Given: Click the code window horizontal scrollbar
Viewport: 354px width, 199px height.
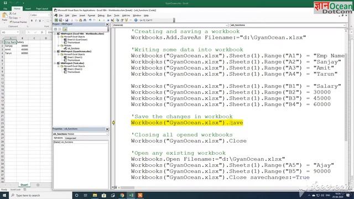Looking at the screenshot, I should tap(127, 187).
